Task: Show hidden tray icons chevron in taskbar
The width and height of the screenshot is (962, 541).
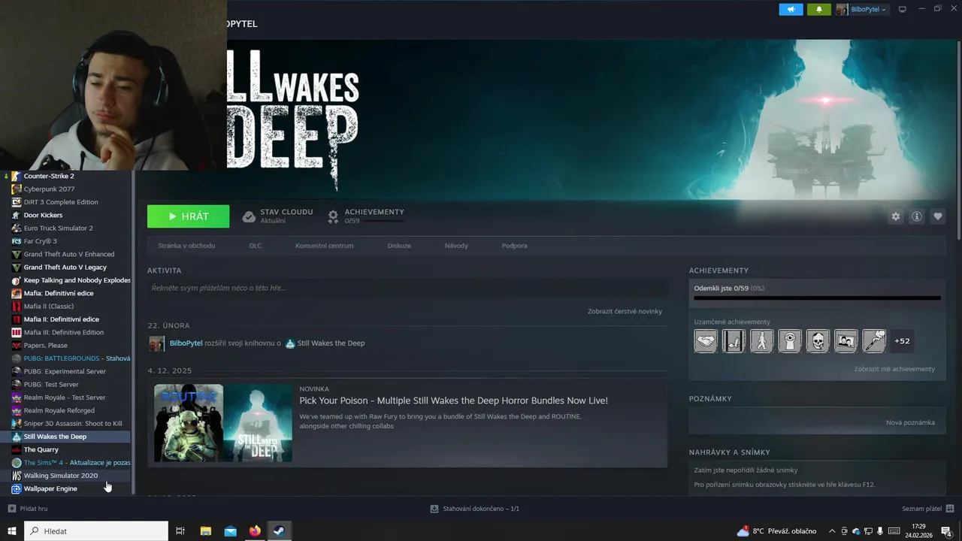Action: tap(832, 531)
